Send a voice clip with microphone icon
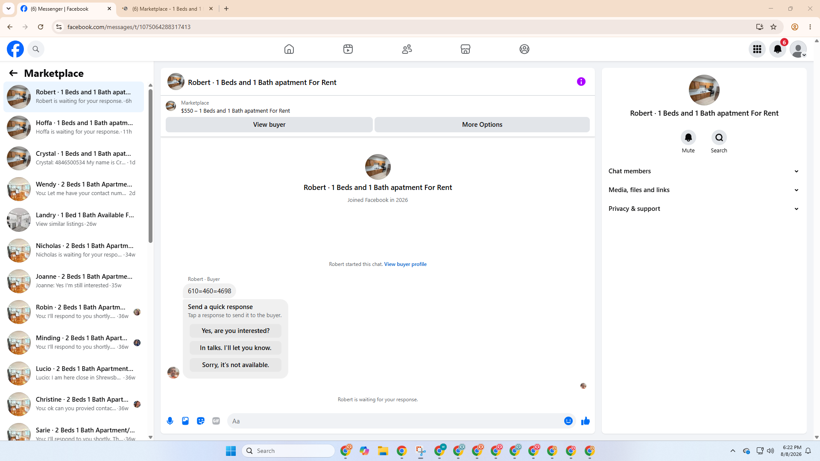 [x=170, y=421]
